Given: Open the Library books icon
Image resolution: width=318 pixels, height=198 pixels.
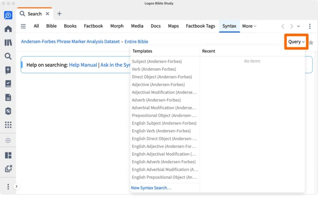Looking at the screenshot, I should [x=8, y=43].
